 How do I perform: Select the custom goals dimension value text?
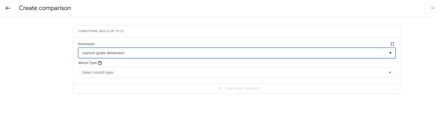click(x=103, y=53)
